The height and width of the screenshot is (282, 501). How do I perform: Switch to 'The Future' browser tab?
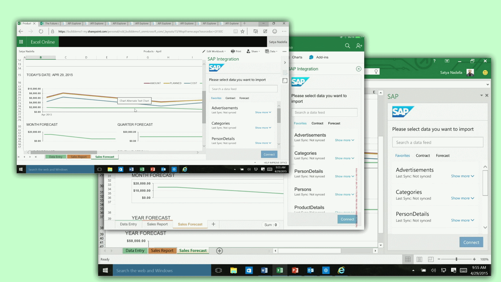tap(50, 24)
